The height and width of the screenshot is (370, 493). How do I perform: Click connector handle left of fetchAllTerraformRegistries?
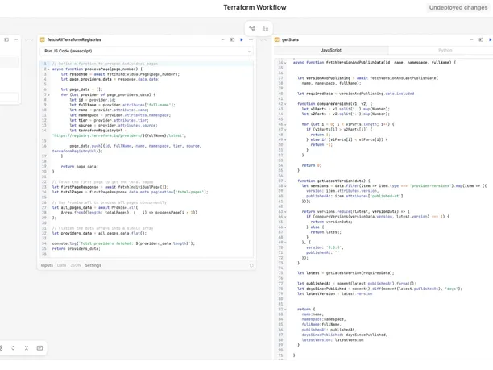[29, 40]
